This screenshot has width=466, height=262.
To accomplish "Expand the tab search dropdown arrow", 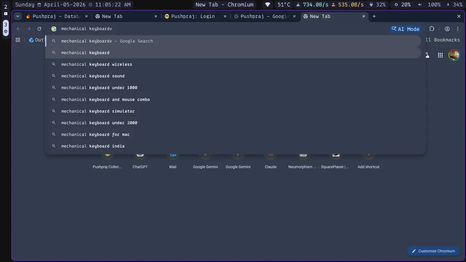I will (17, 16).
